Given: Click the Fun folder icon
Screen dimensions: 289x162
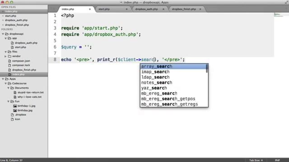Looking at the screenshot, I should 12,101.
